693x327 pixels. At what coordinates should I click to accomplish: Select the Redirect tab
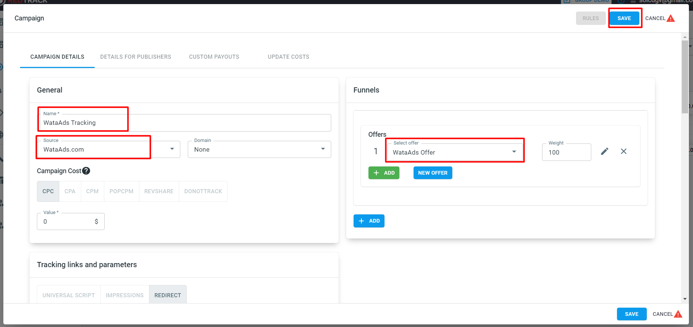click(168, 295)
